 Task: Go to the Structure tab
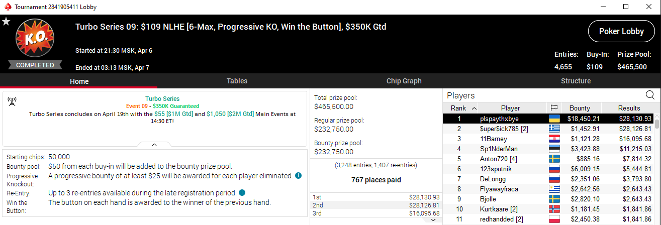coord(576,81)
